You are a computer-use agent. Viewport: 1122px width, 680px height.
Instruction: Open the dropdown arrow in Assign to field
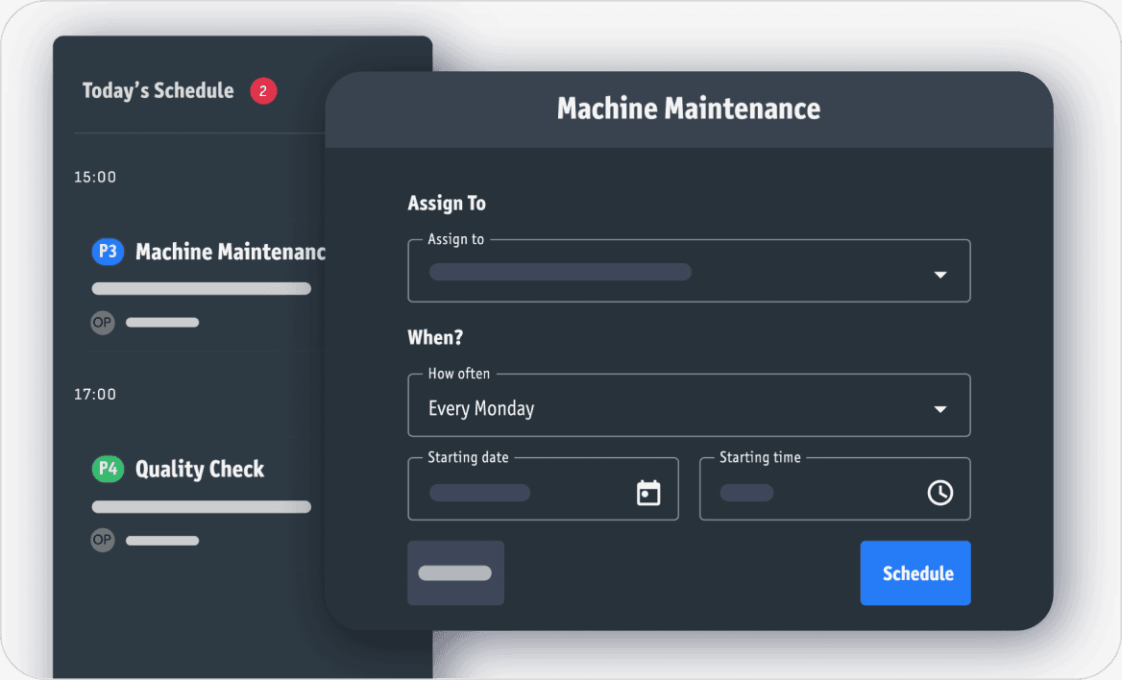coord(939,275)
